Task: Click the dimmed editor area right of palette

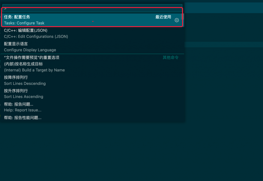Action: [223, 103]
